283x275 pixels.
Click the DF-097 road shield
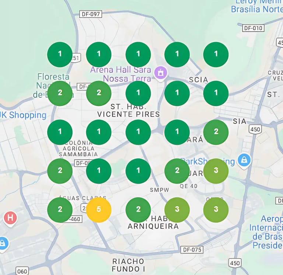click(91, 14)
